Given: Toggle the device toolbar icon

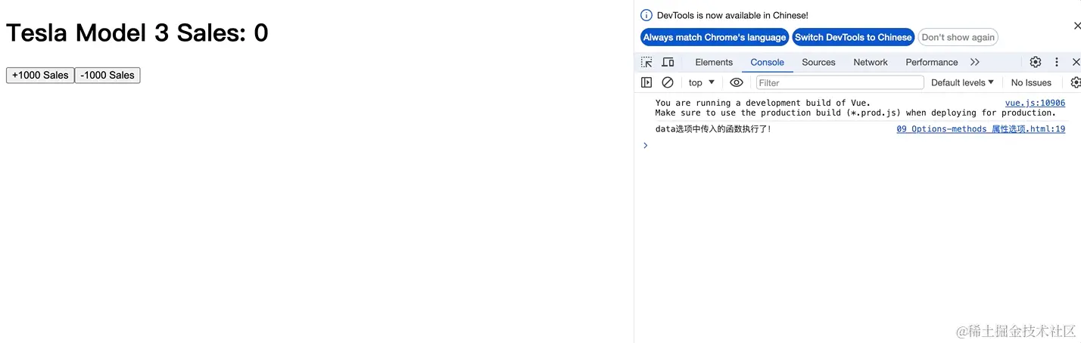Looking at the screenshot, I should coord(668,62).
